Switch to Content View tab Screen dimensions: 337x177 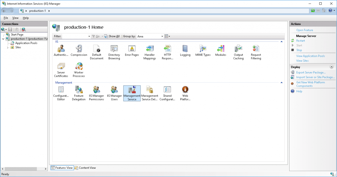coord(85,168)
